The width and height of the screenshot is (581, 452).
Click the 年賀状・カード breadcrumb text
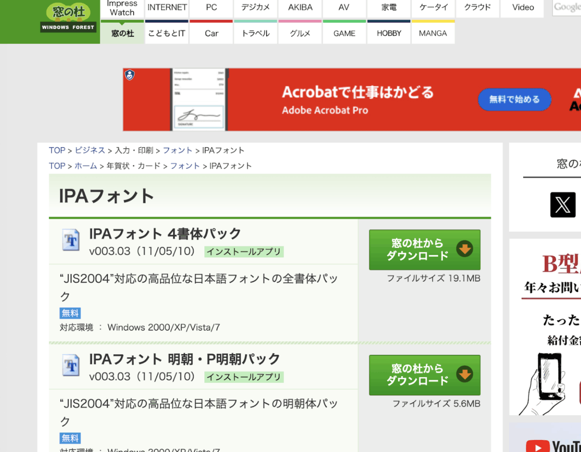(x=134, y=166)
